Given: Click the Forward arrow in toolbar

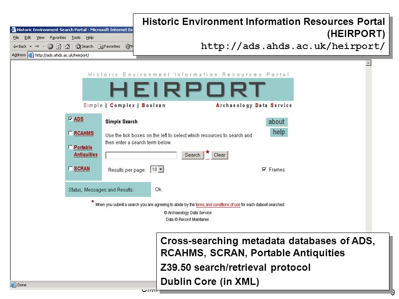Looking at the screenshot, I should pos(37,46).
